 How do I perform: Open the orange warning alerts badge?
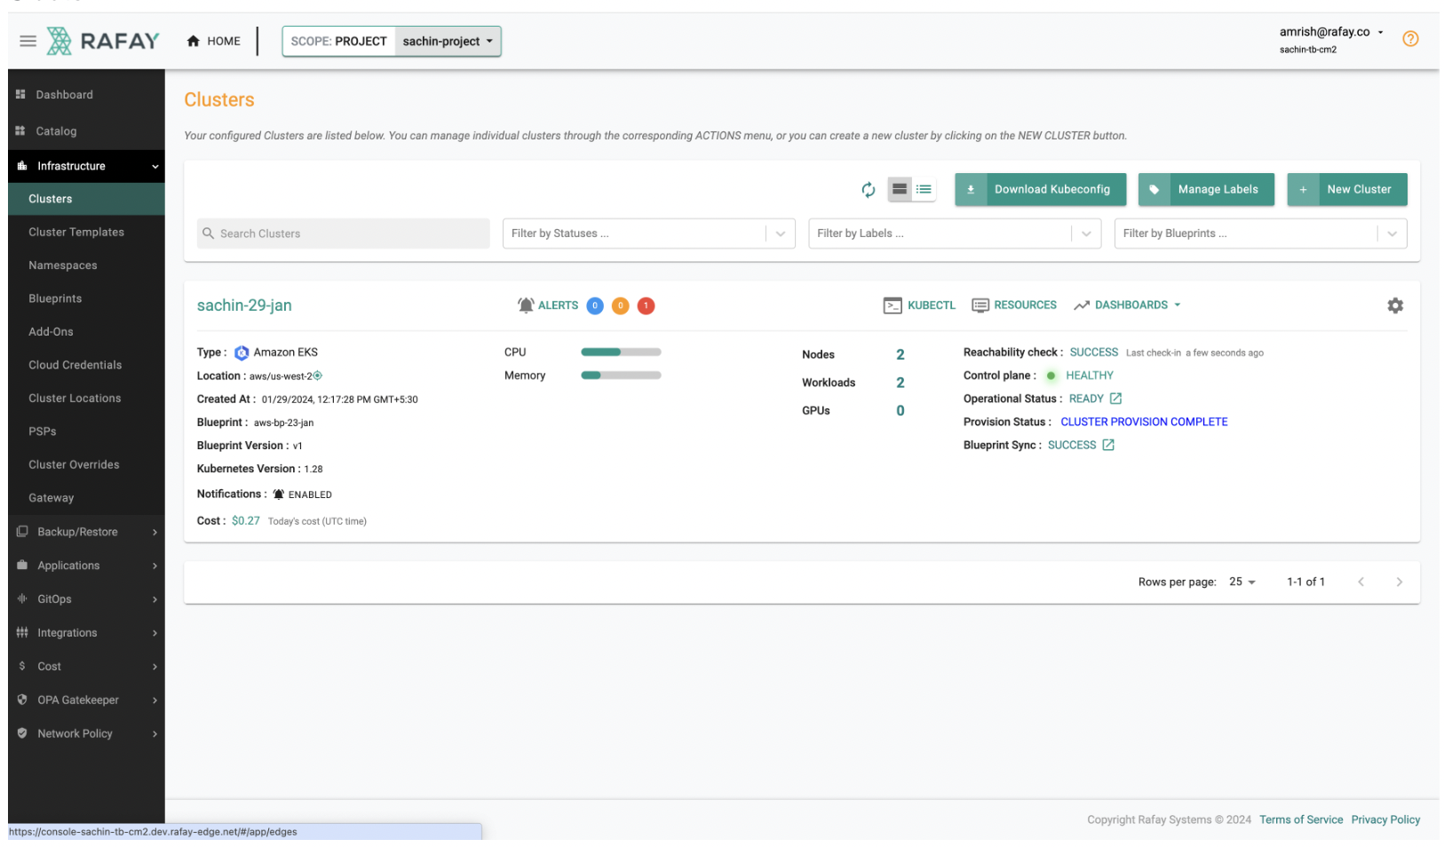[621, 305]
